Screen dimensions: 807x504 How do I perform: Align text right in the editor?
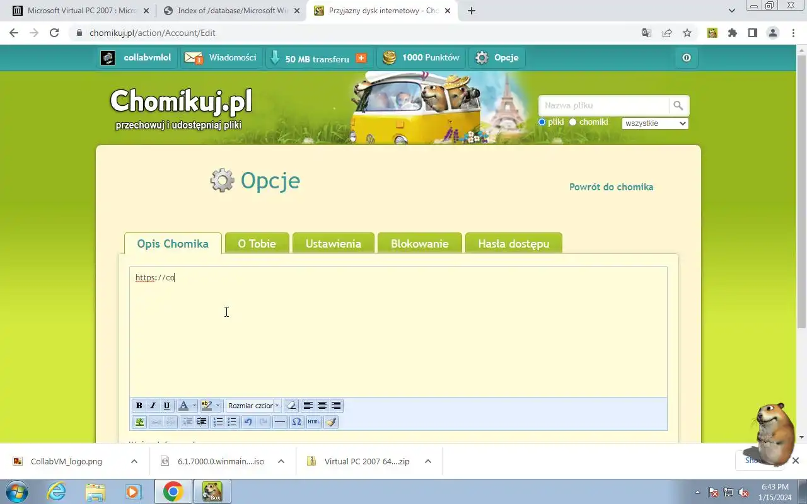[x=336, y=406]
